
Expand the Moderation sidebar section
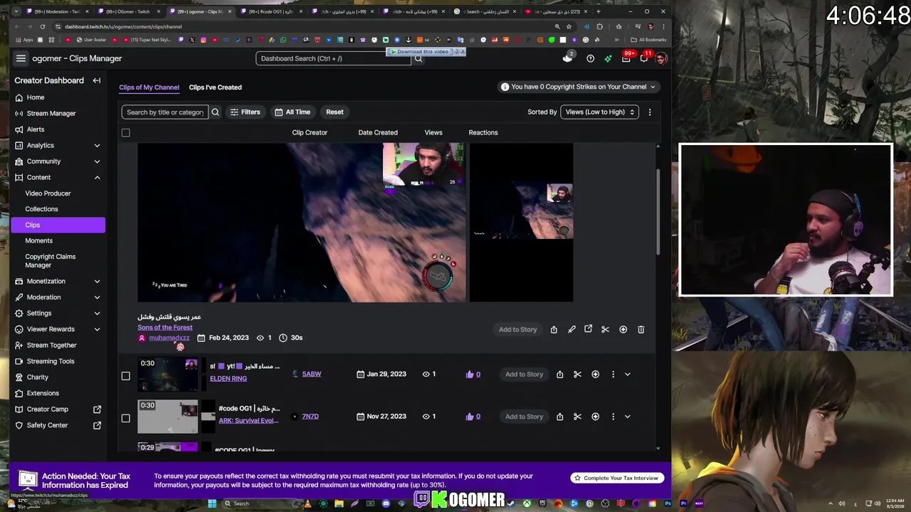97,297
